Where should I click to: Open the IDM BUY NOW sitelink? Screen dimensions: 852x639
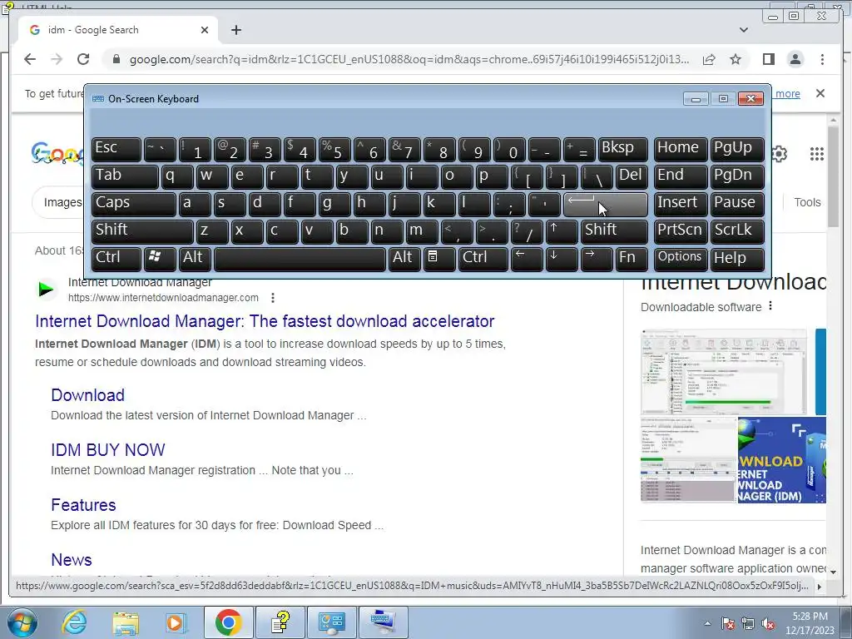[107, 450]
